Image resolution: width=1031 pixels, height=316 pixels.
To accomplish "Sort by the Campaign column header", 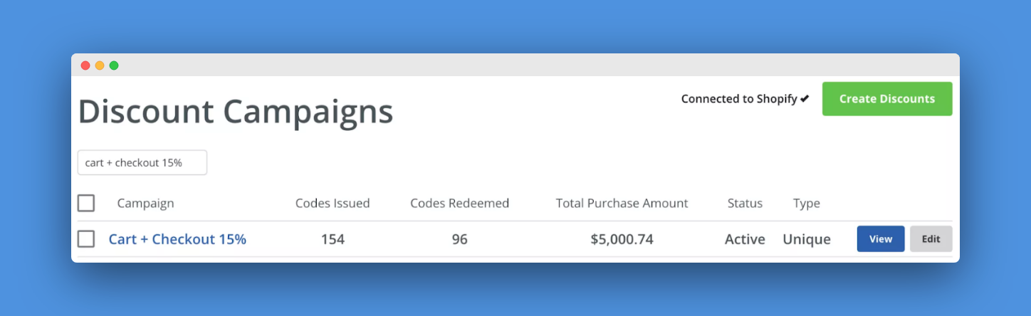I will [x=145, y=204].
